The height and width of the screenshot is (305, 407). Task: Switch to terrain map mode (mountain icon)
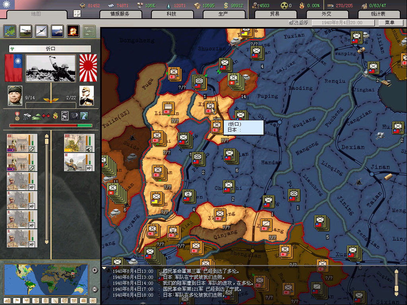point(7,301)
